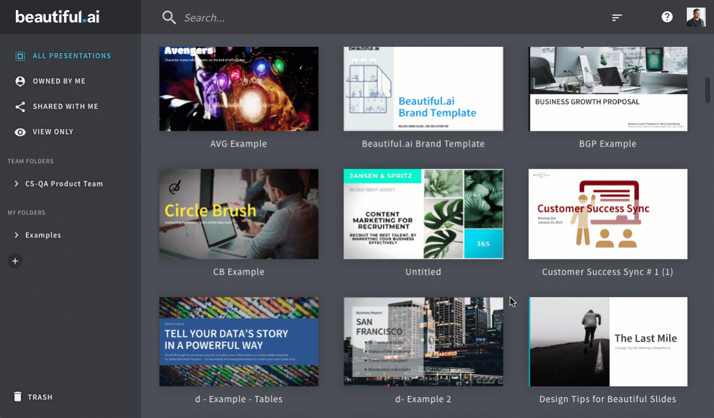The image size is (714, 418).
Task: Expand the CS-QA Product Team chevron
Action: point(16,183)
